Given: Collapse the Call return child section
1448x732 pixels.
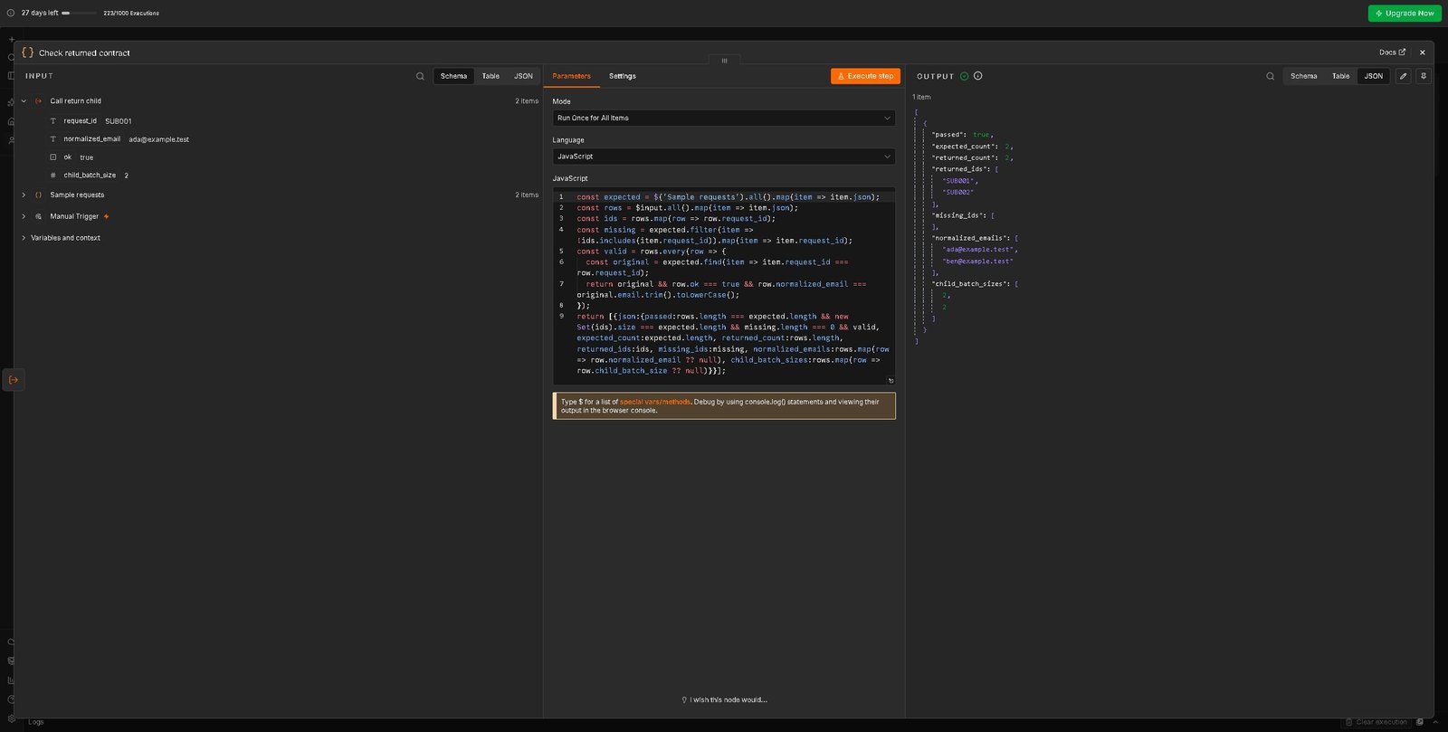Looking at the screenshot, I should click(x=24, y=101).
